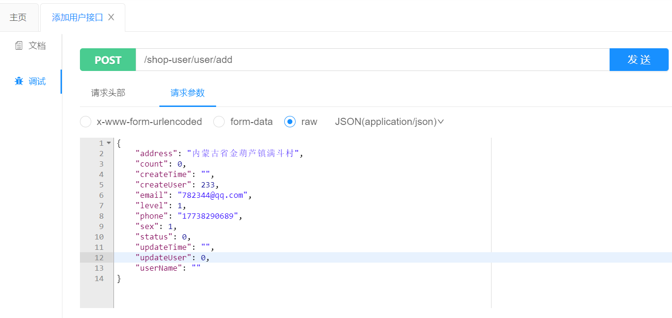Open the 文档 sidebar item
Screen dimensions: 672x318
click(x=37, y=45)
